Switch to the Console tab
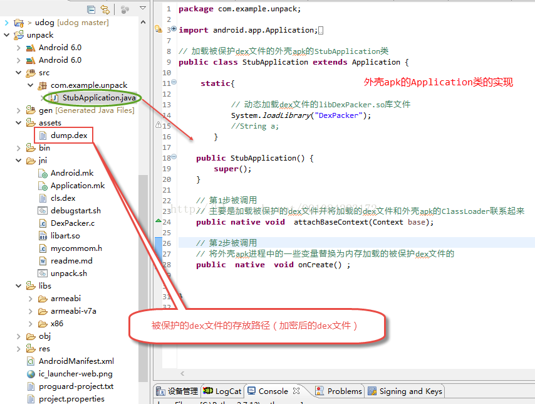This screenshot has height=404, width=535. [x=268, y=391]
